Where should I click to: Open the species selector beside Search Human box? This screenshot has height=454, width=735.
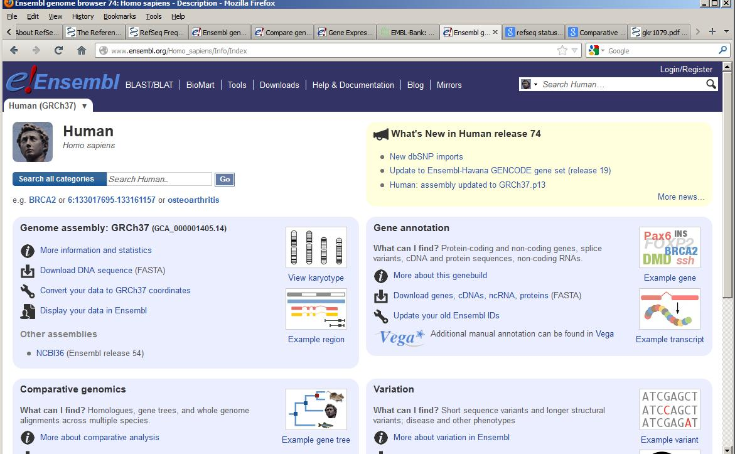[x=528, y=84]
